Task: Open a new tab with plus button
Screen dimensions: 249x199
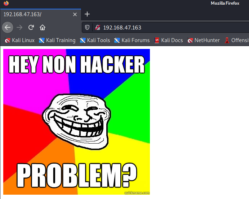Action: 87,14
